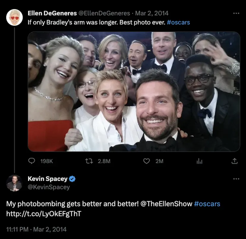Open view analytics bar chart icon
This screenshot has width=246, height=239.
point(199,161)
